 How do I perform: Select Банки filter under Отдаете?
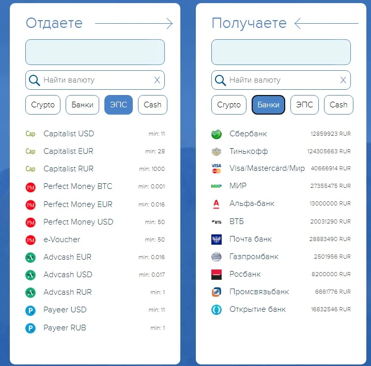[x=82, y=105]
